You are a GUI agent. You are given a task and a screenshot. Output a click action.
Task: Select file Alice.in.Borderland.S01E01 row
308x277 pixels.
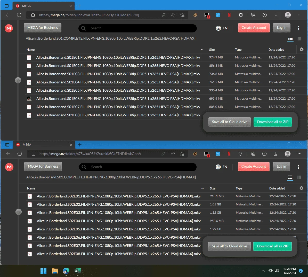pyautogui.click(x=163, y=57)
